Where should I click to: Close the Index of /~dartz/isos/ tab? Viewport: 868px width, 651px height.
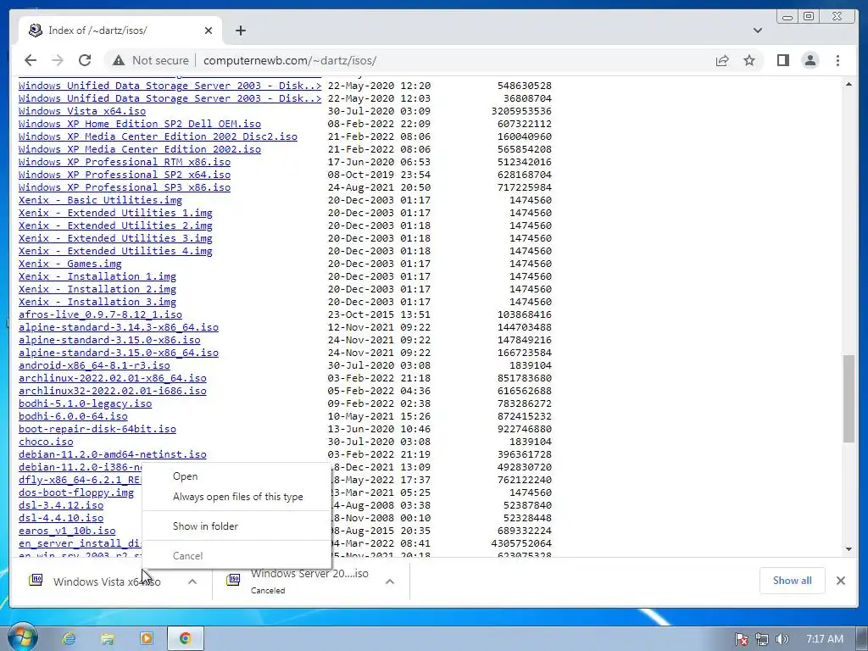coord(209,31)
